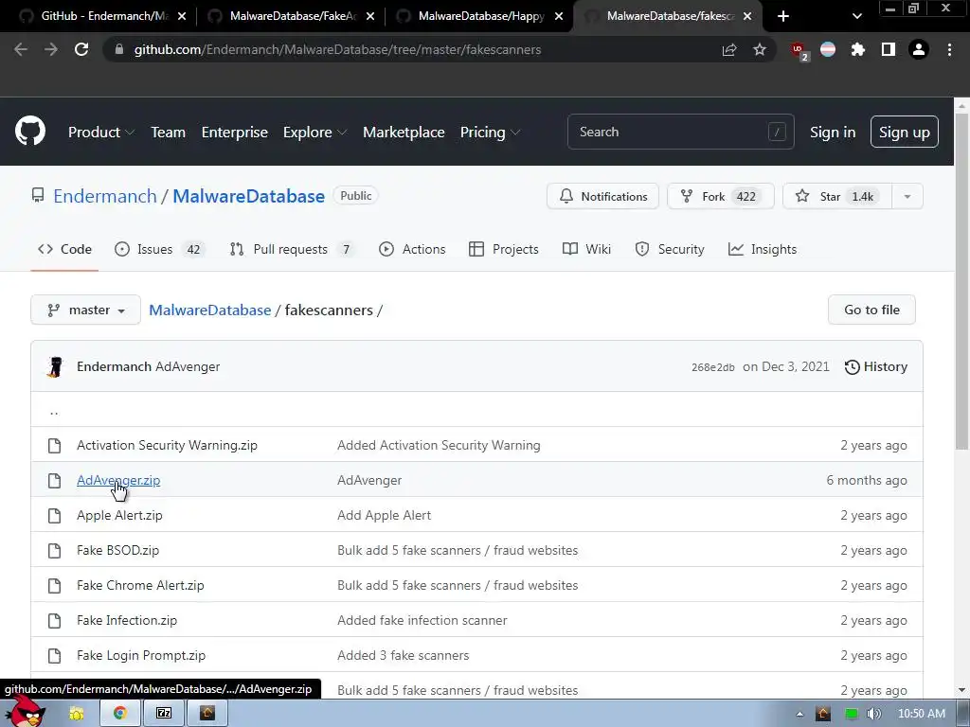
Task: Click the browser back arrow
Action: pos(21,49)
